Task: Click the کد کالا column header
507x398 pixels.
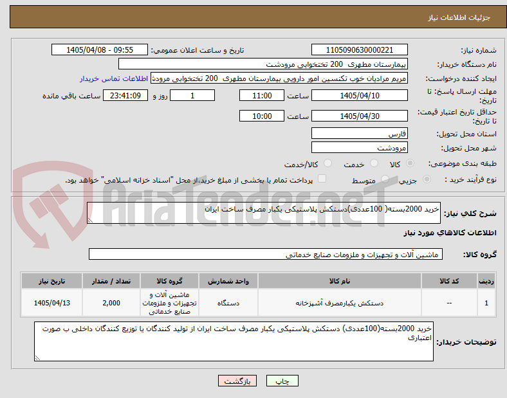Action: click(449, 281)
